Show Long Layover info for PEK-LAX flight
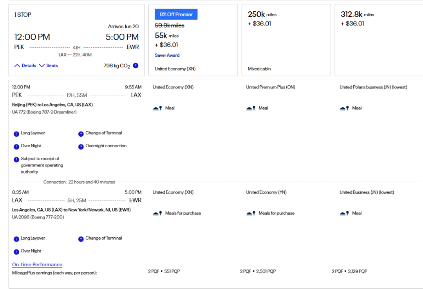Image resolution: width=423 pixels, height=289 pixels. [16, 134]
